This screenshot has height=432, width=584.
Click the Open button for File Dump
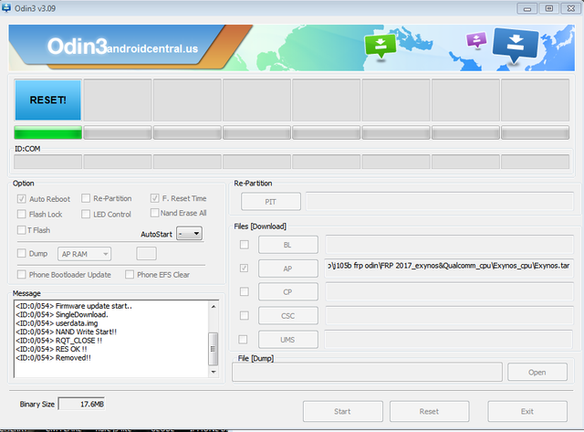point(537,372)
